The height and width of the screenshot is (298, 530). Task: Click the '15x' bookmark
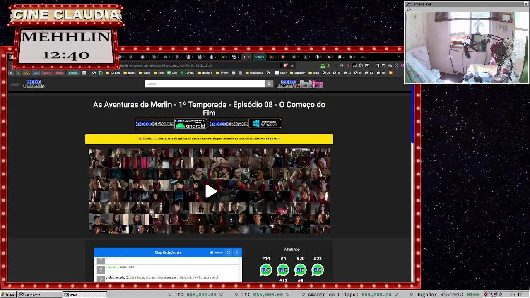click(381, 73)
